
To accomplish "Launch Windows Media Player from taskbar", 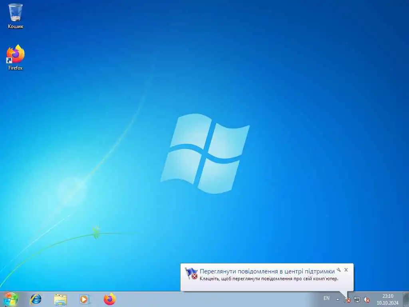I will pyautogui.click(x=85, y=299).
